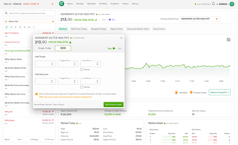The width and height of the screenshot is (238, 145).
Task: Open the Smart Invest tab
Action: [159, 29]
